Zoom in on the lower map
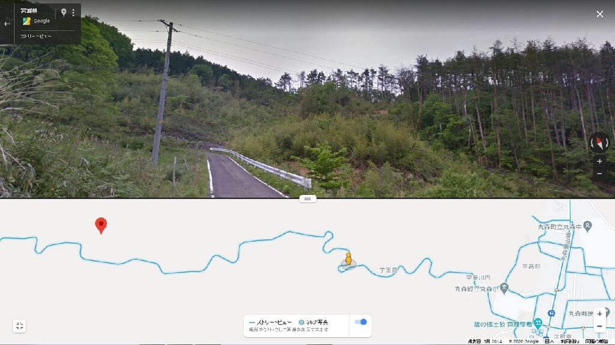Viewport: 615px width, 345px height. point(599,314)
